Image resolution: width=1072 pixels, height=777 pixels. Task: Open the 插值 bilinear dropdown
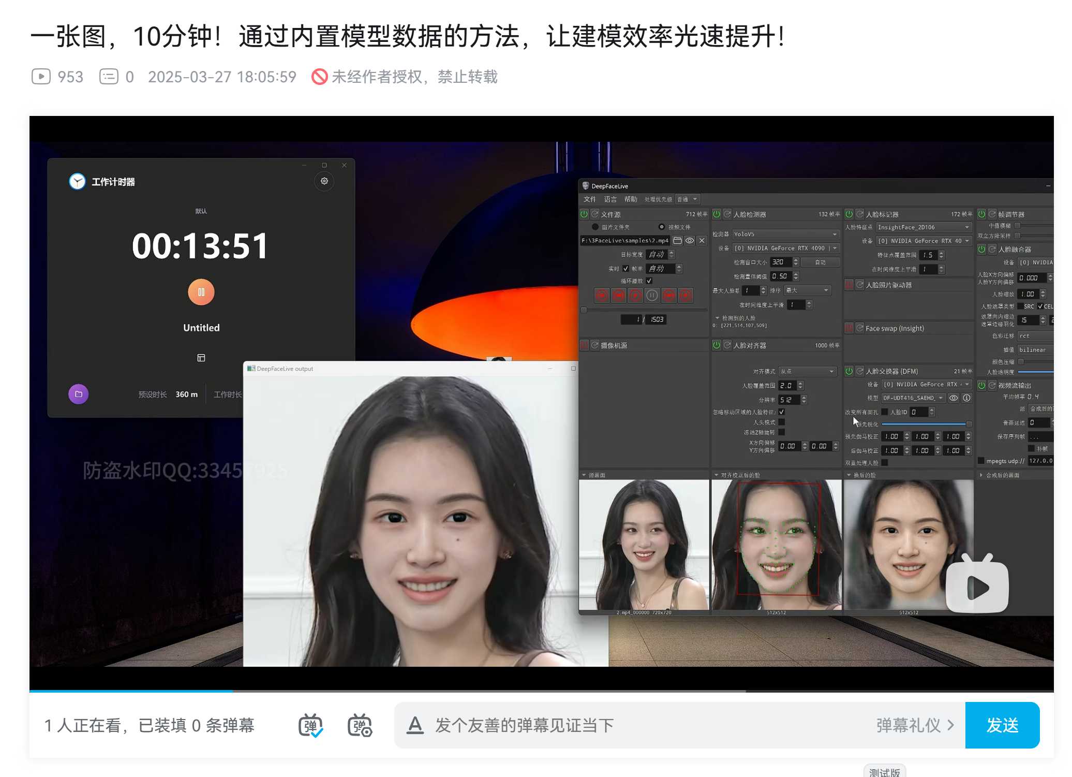1036,350
